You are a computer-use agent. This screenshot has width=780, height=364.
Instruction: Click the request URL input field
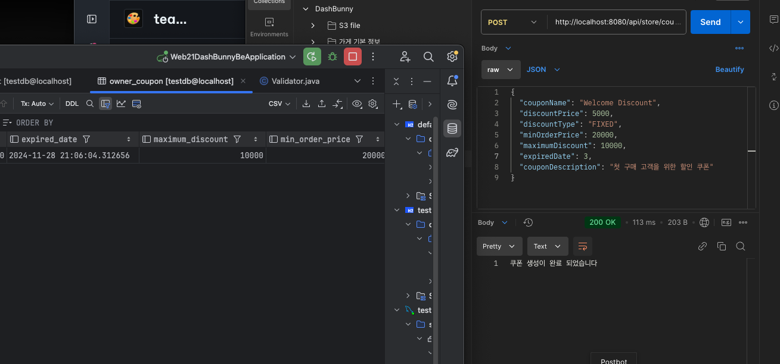(x=616, y=22)
